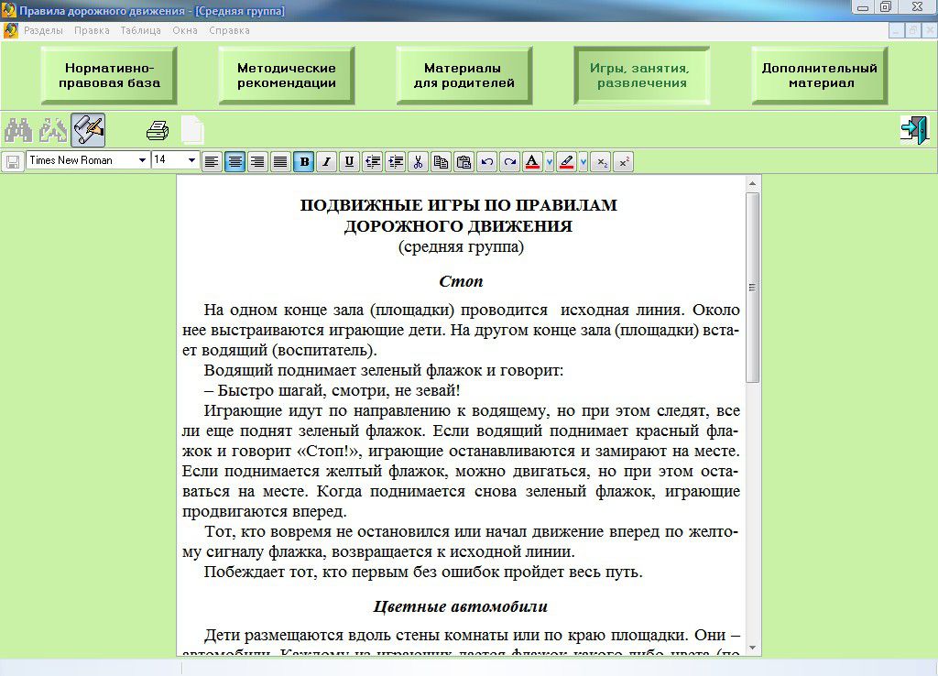938x676 pixels.
Task: Click the heading Стоп
Action: 461,281
